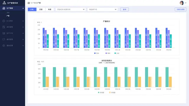This screenshot has height=106, width=189.
Task: Click 5月14日 label in 产量统计 chart
Action: [x=46, y=50]
